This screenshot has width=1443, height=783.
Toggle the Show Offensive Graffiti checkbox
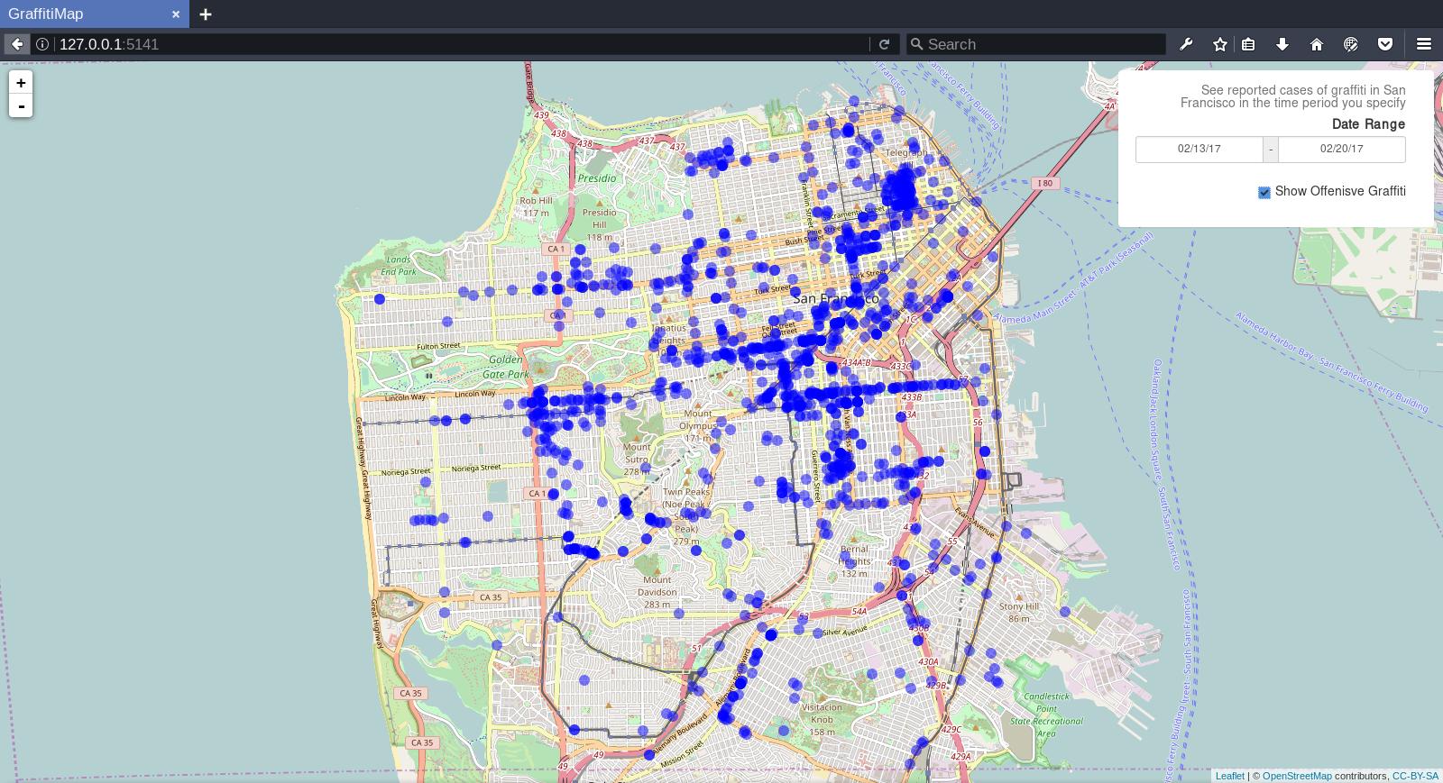tap(1264, 192)
